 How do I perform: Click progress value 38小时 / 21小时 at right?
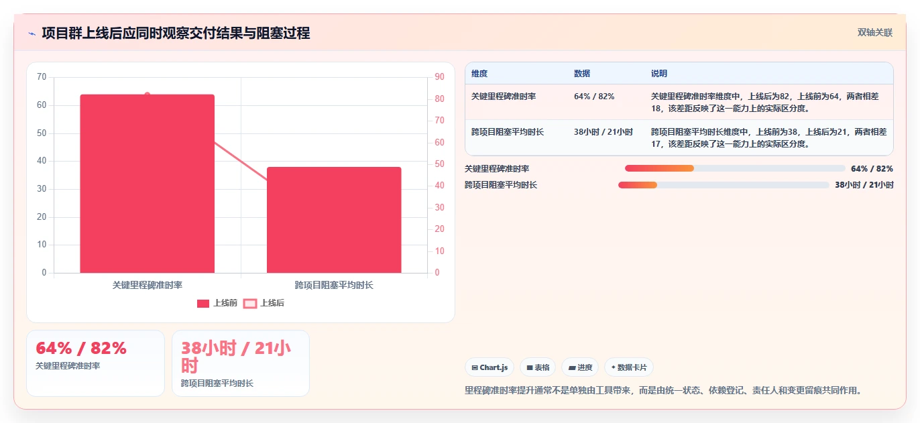tap(864, 185)
